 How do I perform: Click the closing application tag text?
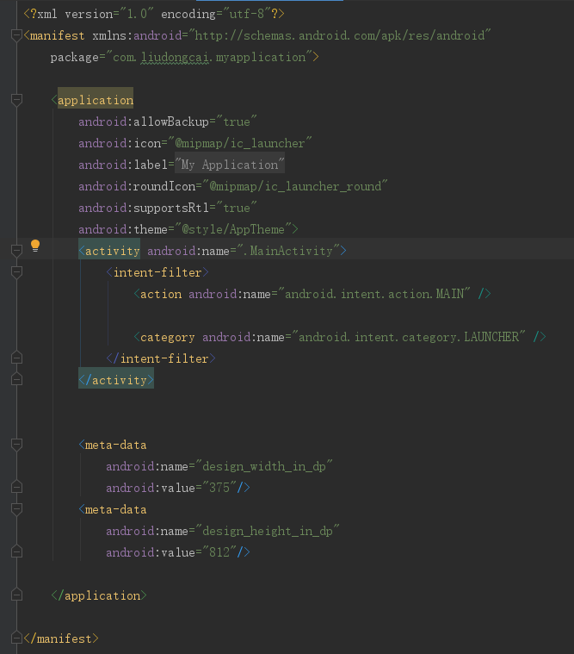click(99, 595)
